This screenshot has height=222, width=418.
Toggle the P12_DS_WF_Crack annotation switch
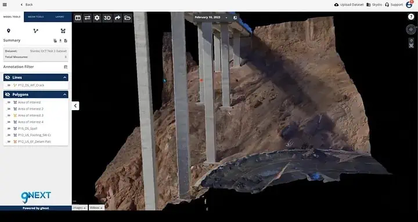(x=8, y=85)
